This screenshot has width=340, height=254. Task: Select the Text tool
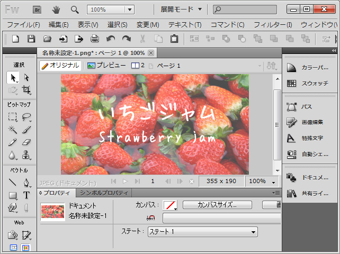tap(26, 195)
